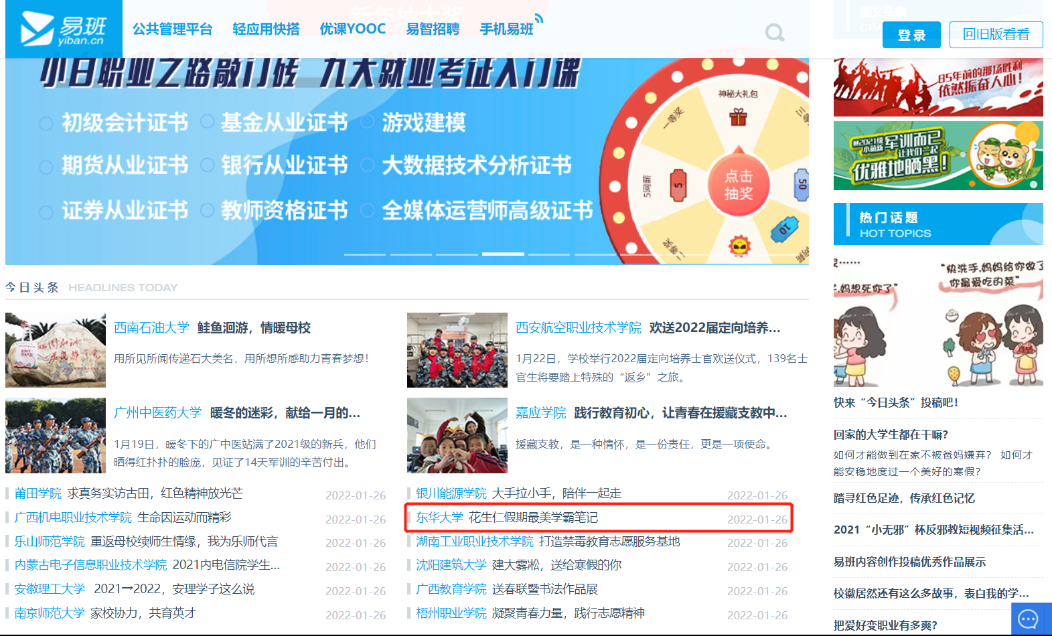Click the 登录 login button

point(911,35)
